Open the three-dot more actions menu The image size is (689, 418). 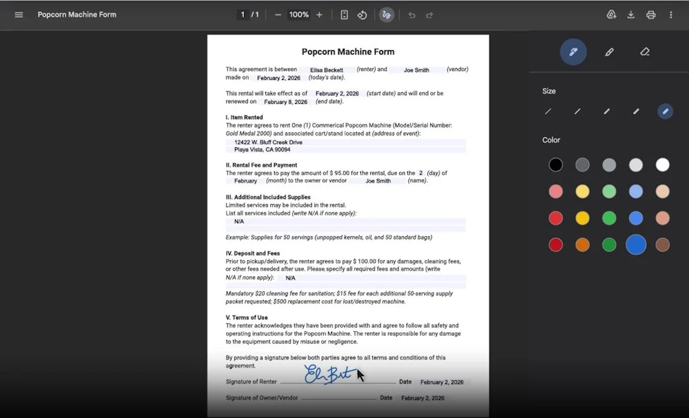tap(671, 14)
